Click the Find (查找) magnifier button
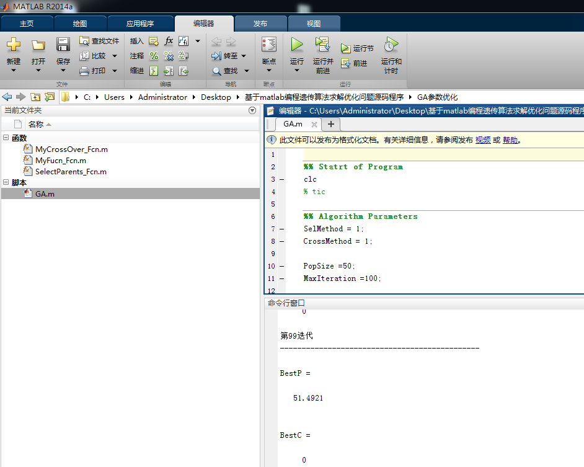Image resolution: width=584 pixels, height=467 pixels. pyautogui.click(x=224, y=71)
